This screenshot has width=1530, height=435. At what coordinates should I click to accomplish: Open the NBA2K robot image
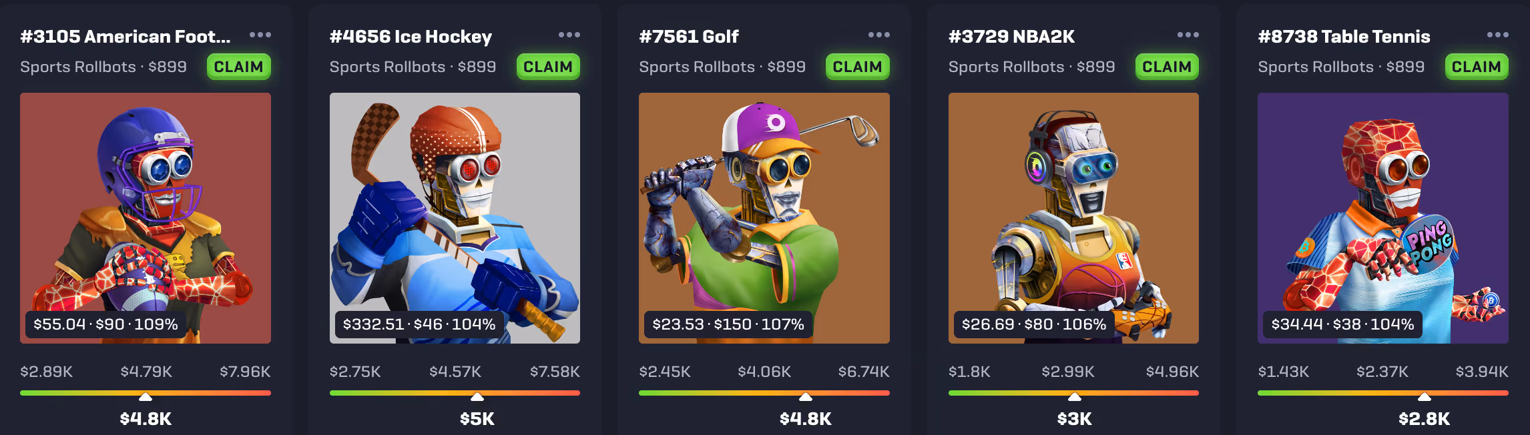[x=1073, y=218]
